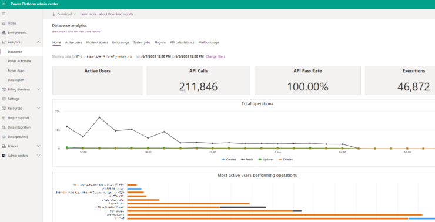Image resolution: width=435 pixels, height=222 pixels.
Task: Click the Admin centers icon
Action: (x=4, y=156)
